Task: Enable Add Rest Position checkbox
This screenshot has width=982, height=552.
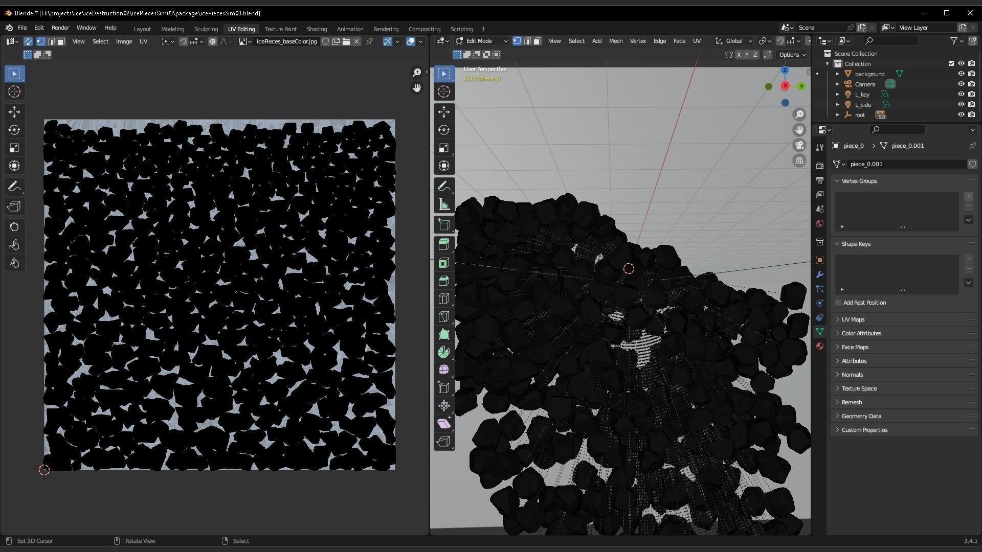Action: pos(838,303)
